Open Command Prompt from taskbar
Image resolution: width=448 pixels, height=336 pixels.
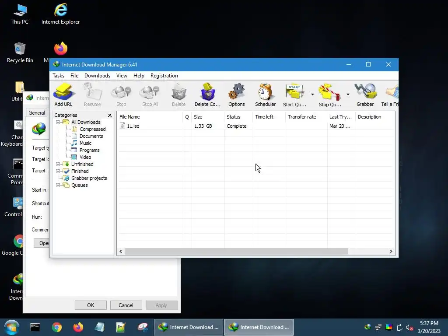tap(35, 327)
